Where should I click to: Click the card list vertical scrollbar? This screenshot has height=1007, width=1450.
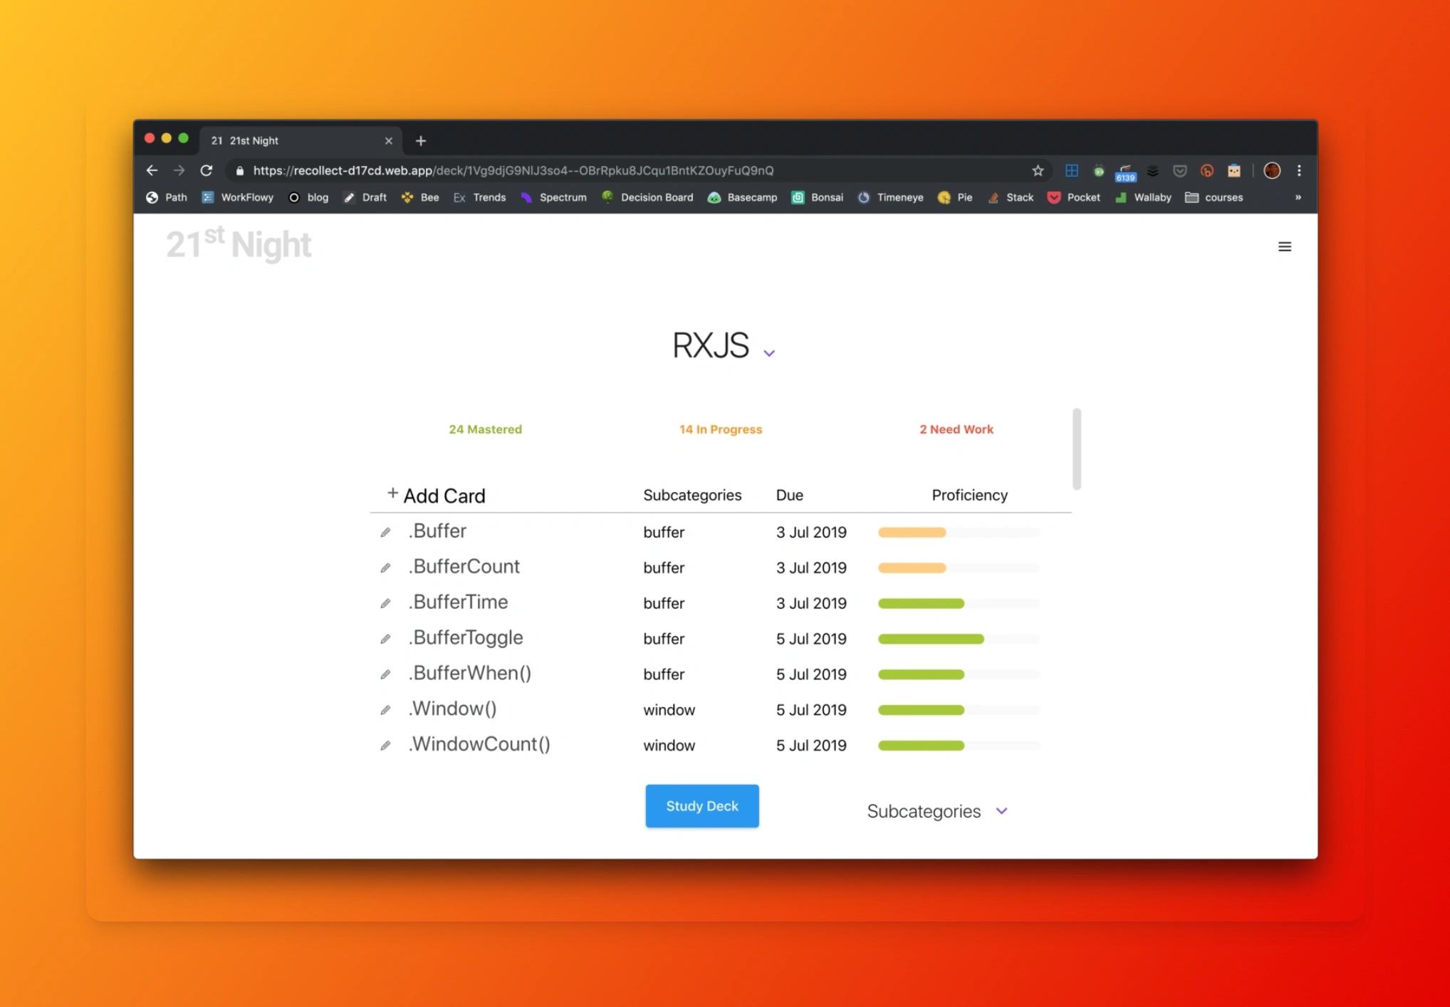click(x=1076, y=449)
